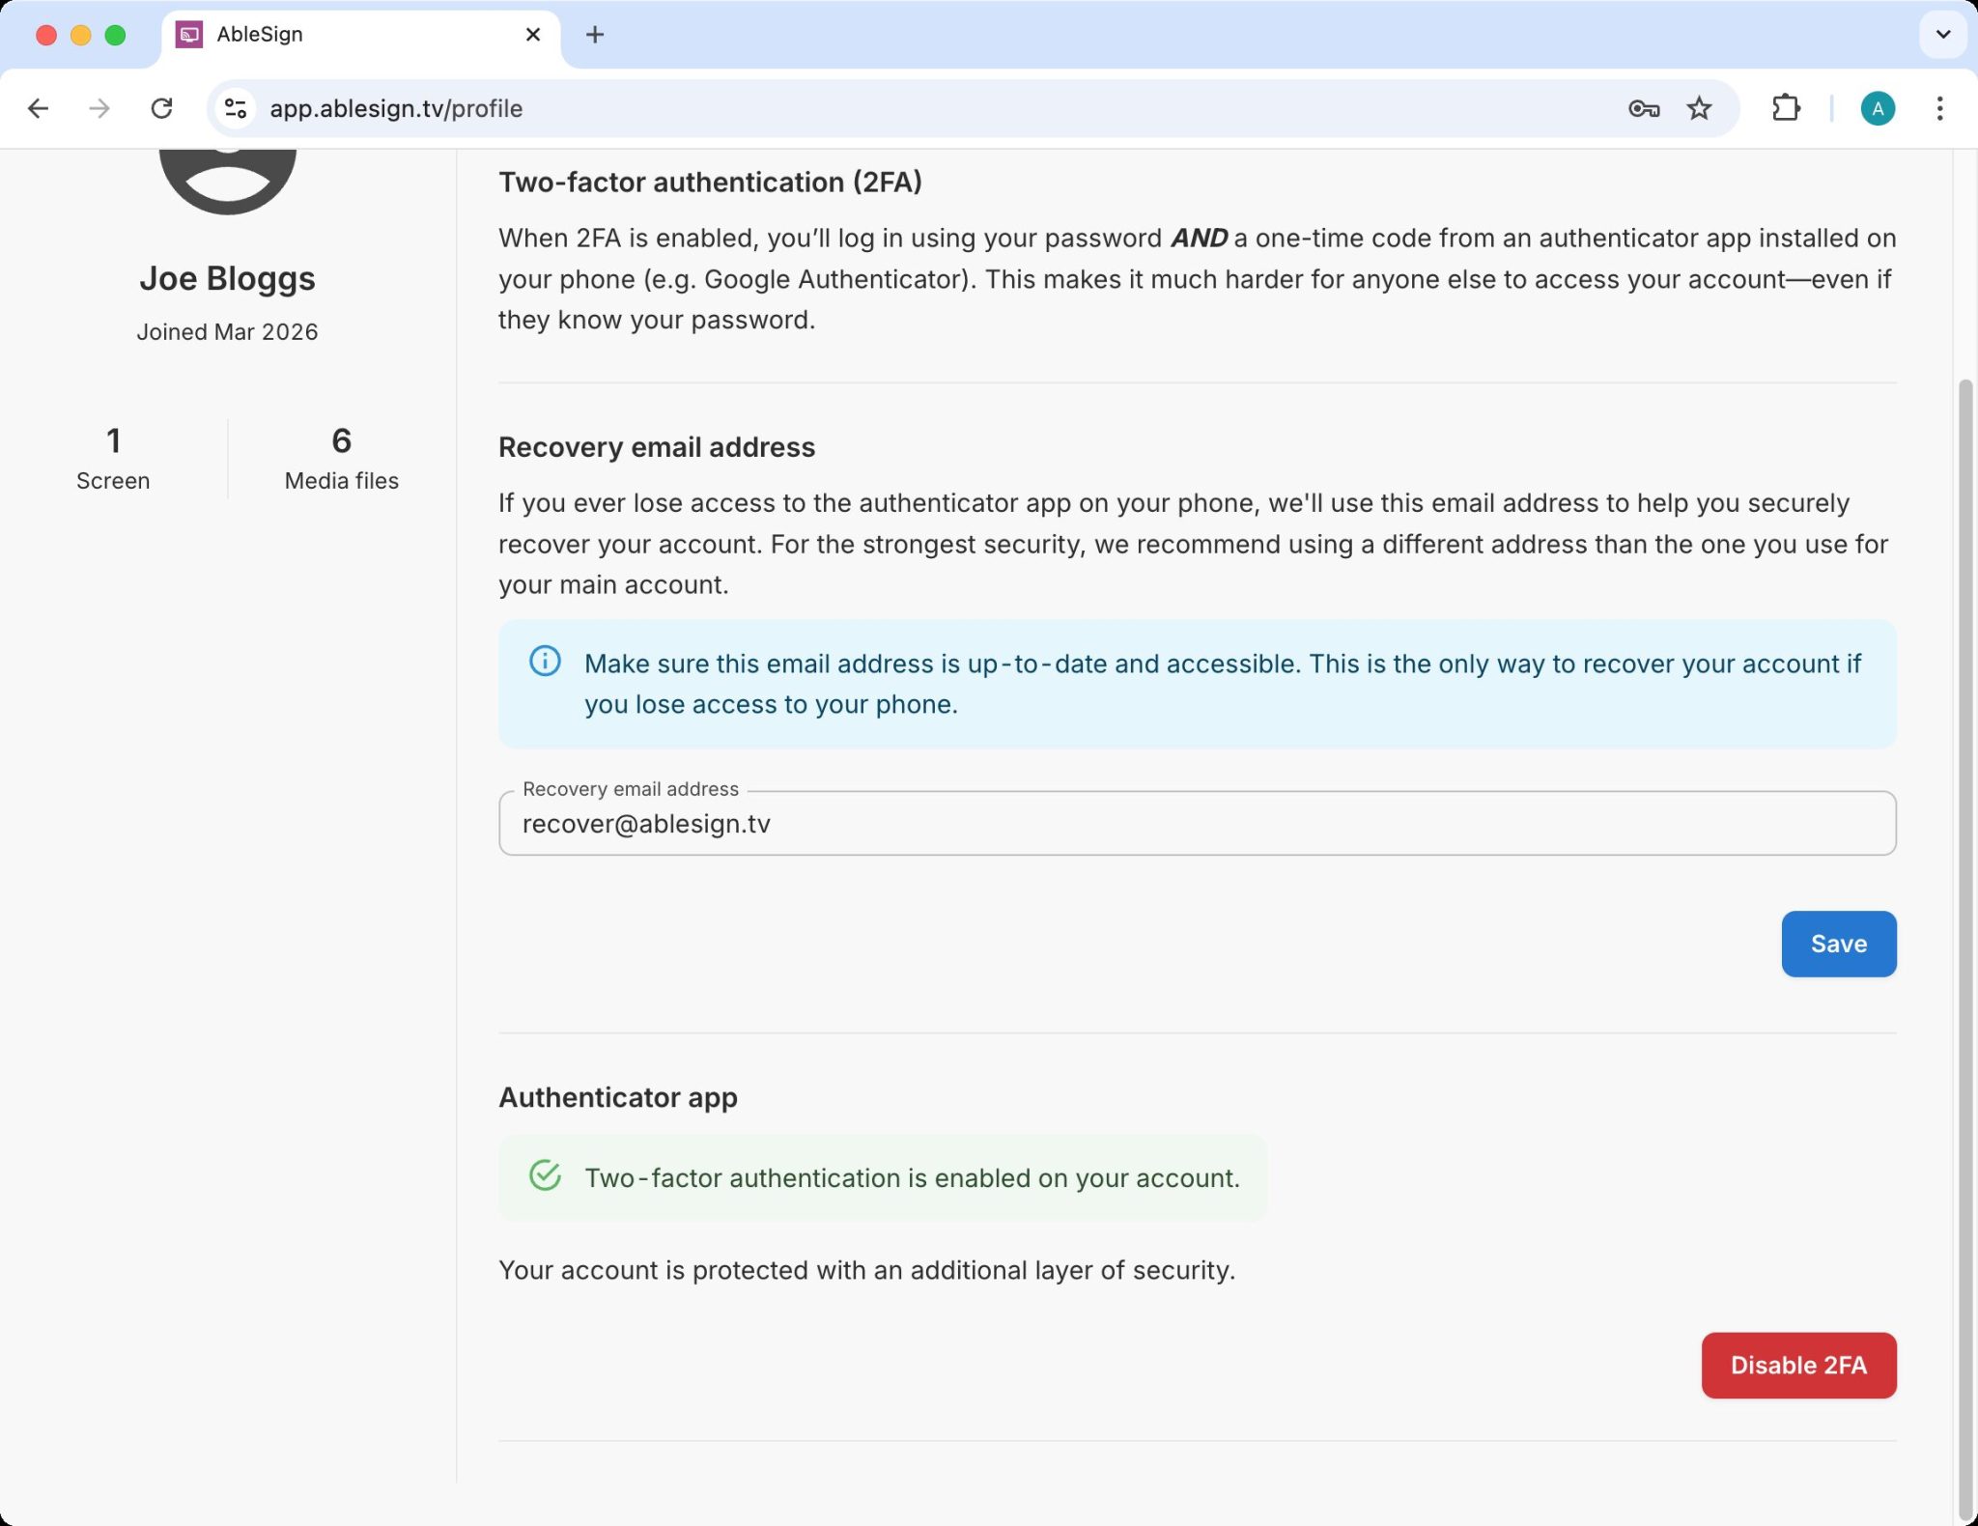This screenshot has width=1978, height=1526.
Task: Save the recovery email address
Action: [1838, 944]
